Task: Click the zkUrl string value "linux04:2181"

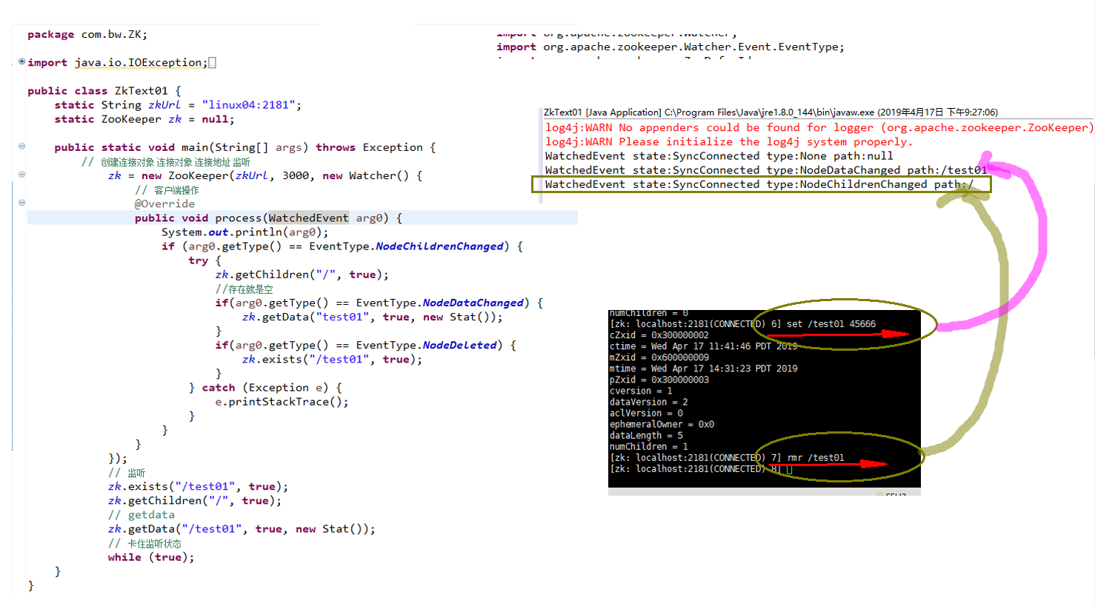Action: [x=249, y=105]
